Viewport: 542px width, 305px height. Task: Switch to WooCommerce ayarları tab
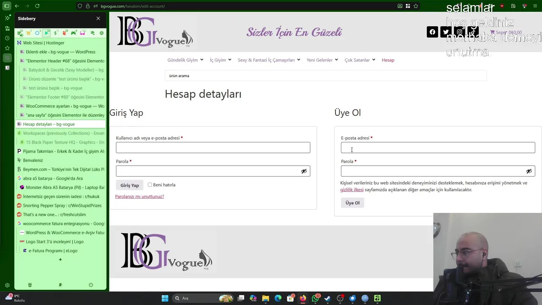[62, 106]
